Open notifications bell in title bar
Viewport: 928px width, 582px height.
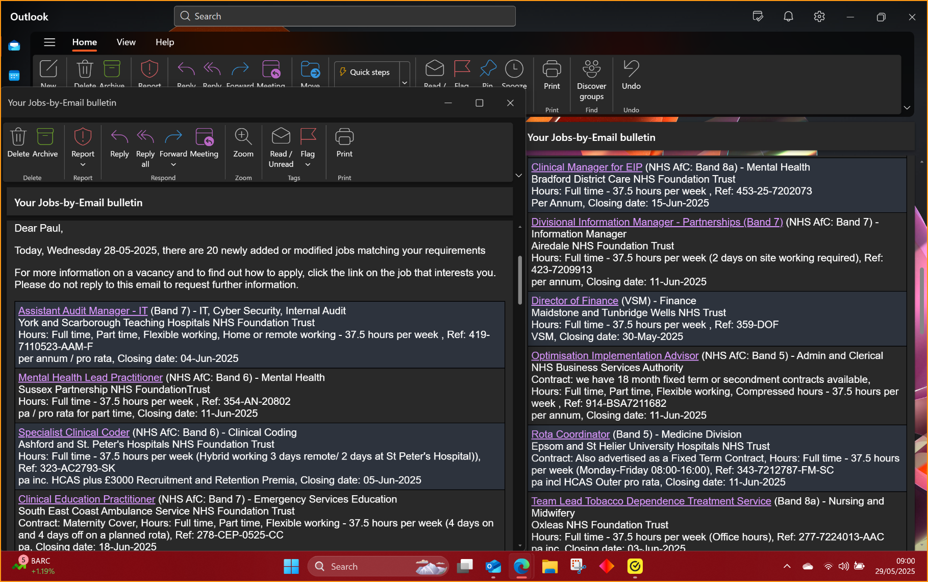[788, 16]
